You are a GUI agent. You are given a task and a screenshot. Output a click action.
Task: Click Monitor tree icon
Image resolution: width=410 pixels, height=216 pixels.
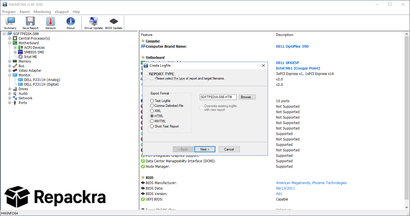click(x=15, y=75)
